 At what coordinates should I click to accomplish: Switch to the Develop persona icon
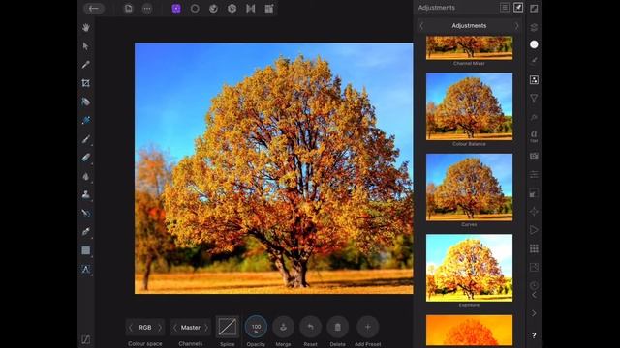[232, 9]
